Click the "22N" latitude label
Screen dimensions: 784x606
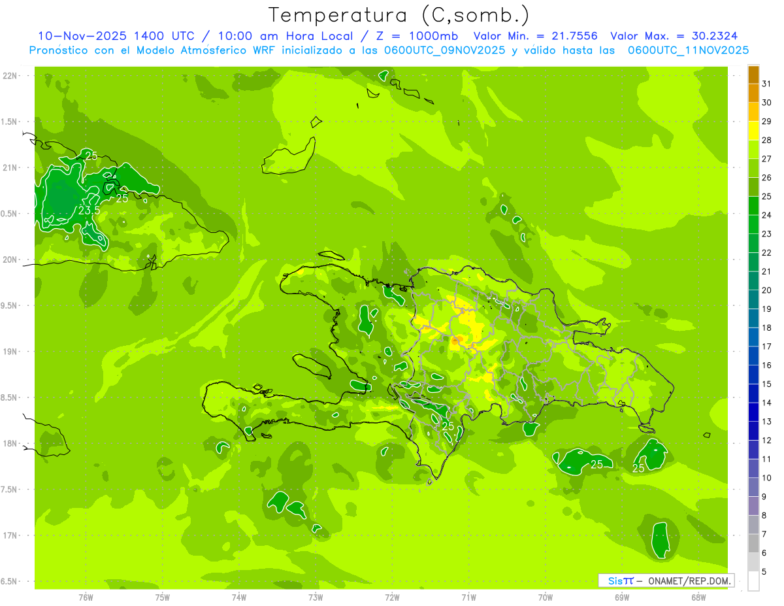10,76
